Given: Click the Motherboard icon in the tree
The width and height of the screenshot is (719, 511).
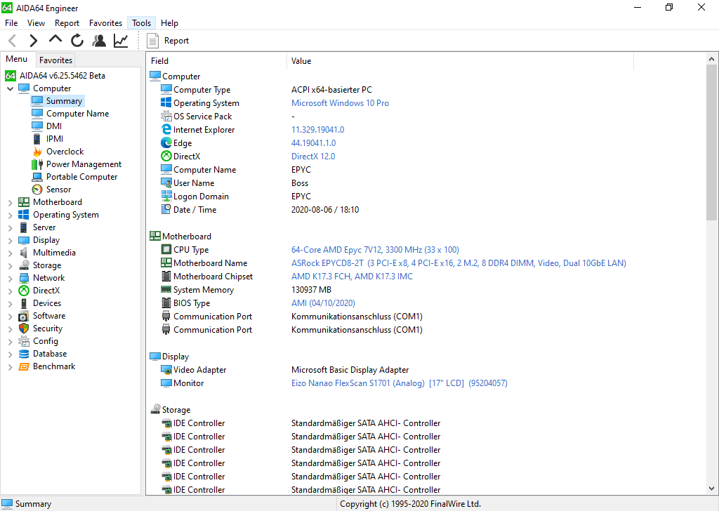Looking at the screenshot, I should pos(24,202).
